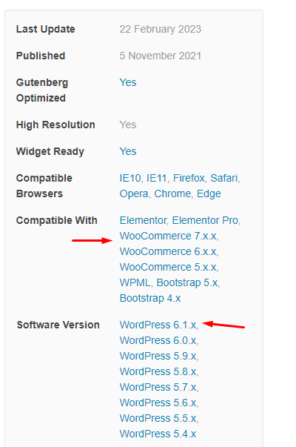Click the Chrome browser link
The width and height of the screenshot is (296, 447).
[x=172, y=194]
